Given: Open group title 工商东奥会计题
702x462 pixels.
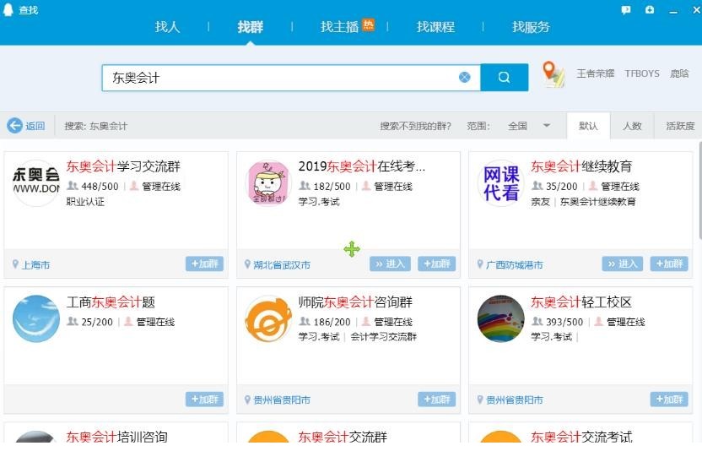Looking at the screenshot, I should tap(111, 302).
